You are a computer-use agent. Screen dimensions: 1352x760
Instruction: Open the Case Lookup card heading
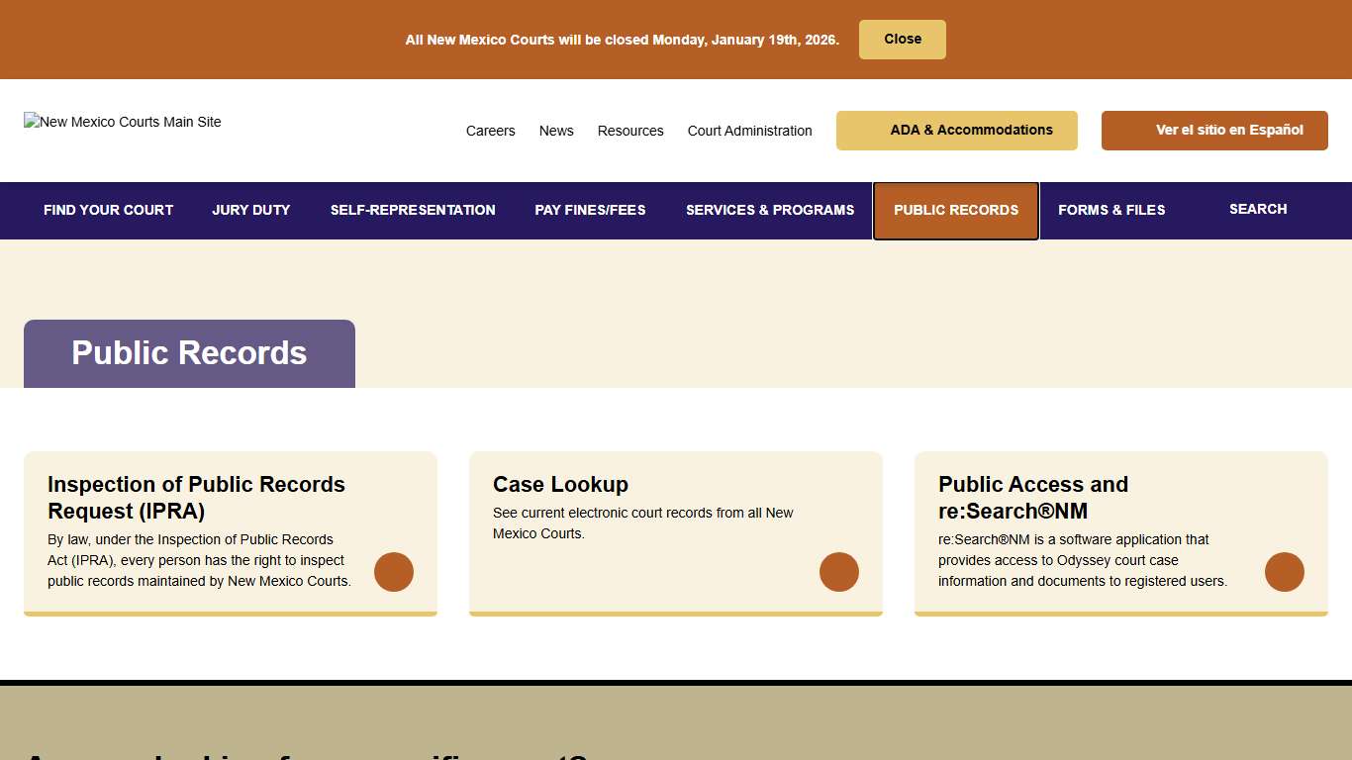pyautogui.click(x=560, y=484)
